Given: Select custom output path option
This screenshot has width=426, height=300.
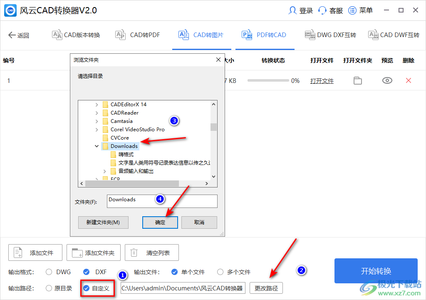Looking at the screenshot, I should coord(87,288).
